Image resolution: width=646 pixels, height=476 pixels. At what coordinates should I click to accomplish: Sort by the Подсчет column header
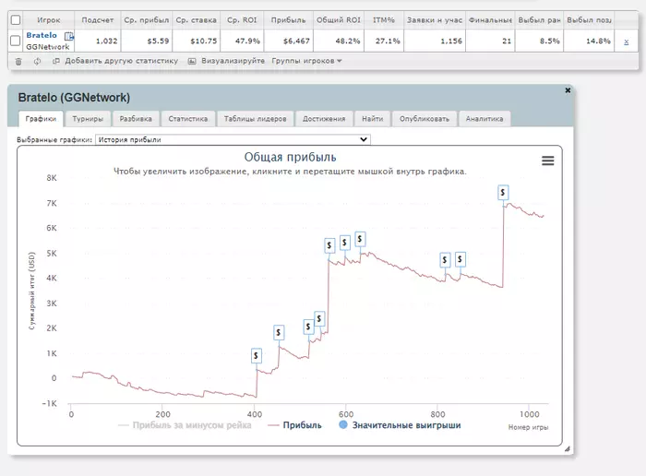tap(98, 19)
